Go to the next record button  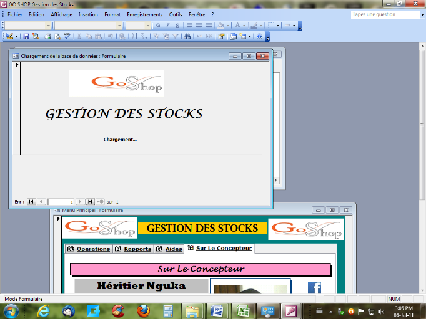coord(80,202)
